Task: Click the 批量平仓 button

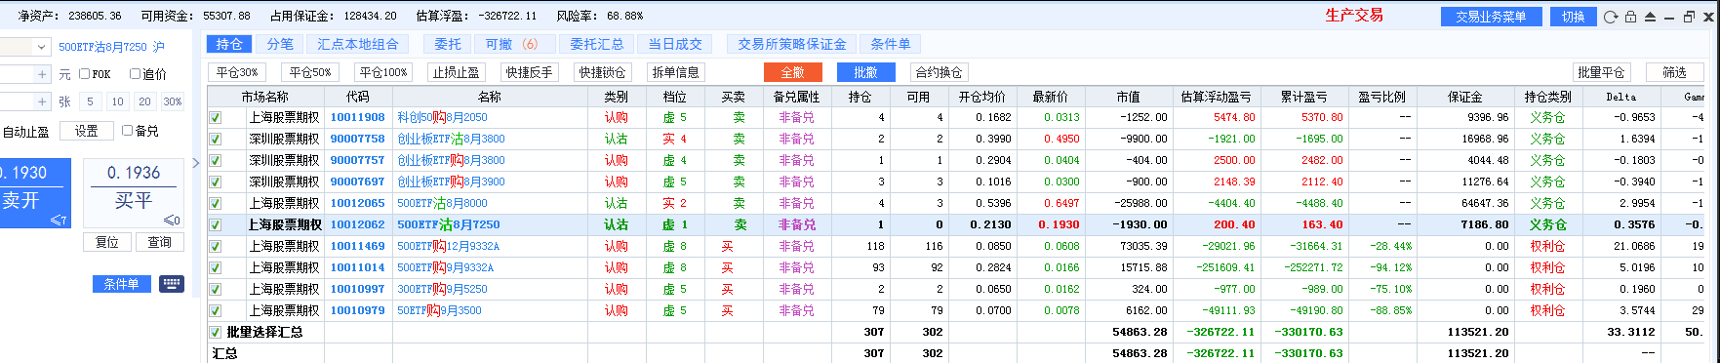Action: pos(1602,72)
